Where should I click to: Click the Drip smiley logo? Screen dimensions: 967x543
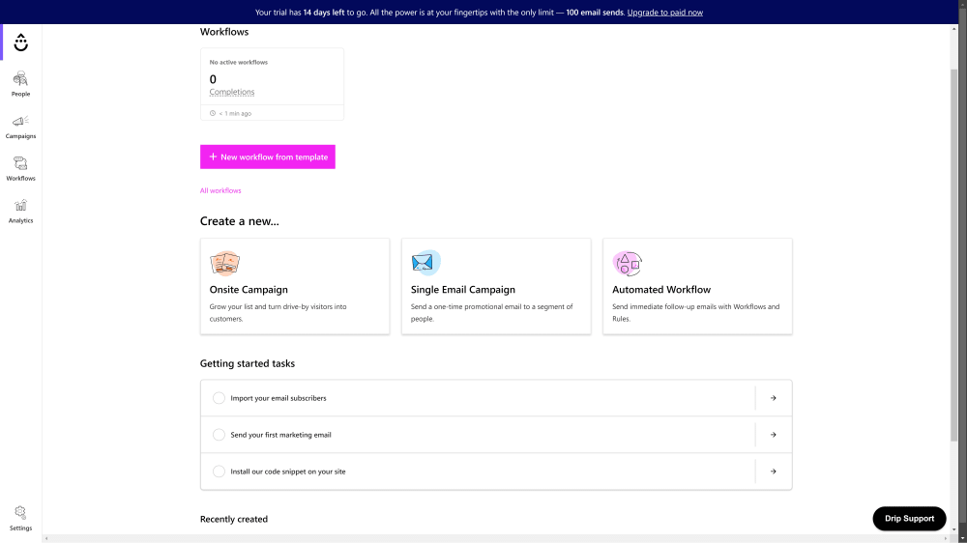click(21, 43)
